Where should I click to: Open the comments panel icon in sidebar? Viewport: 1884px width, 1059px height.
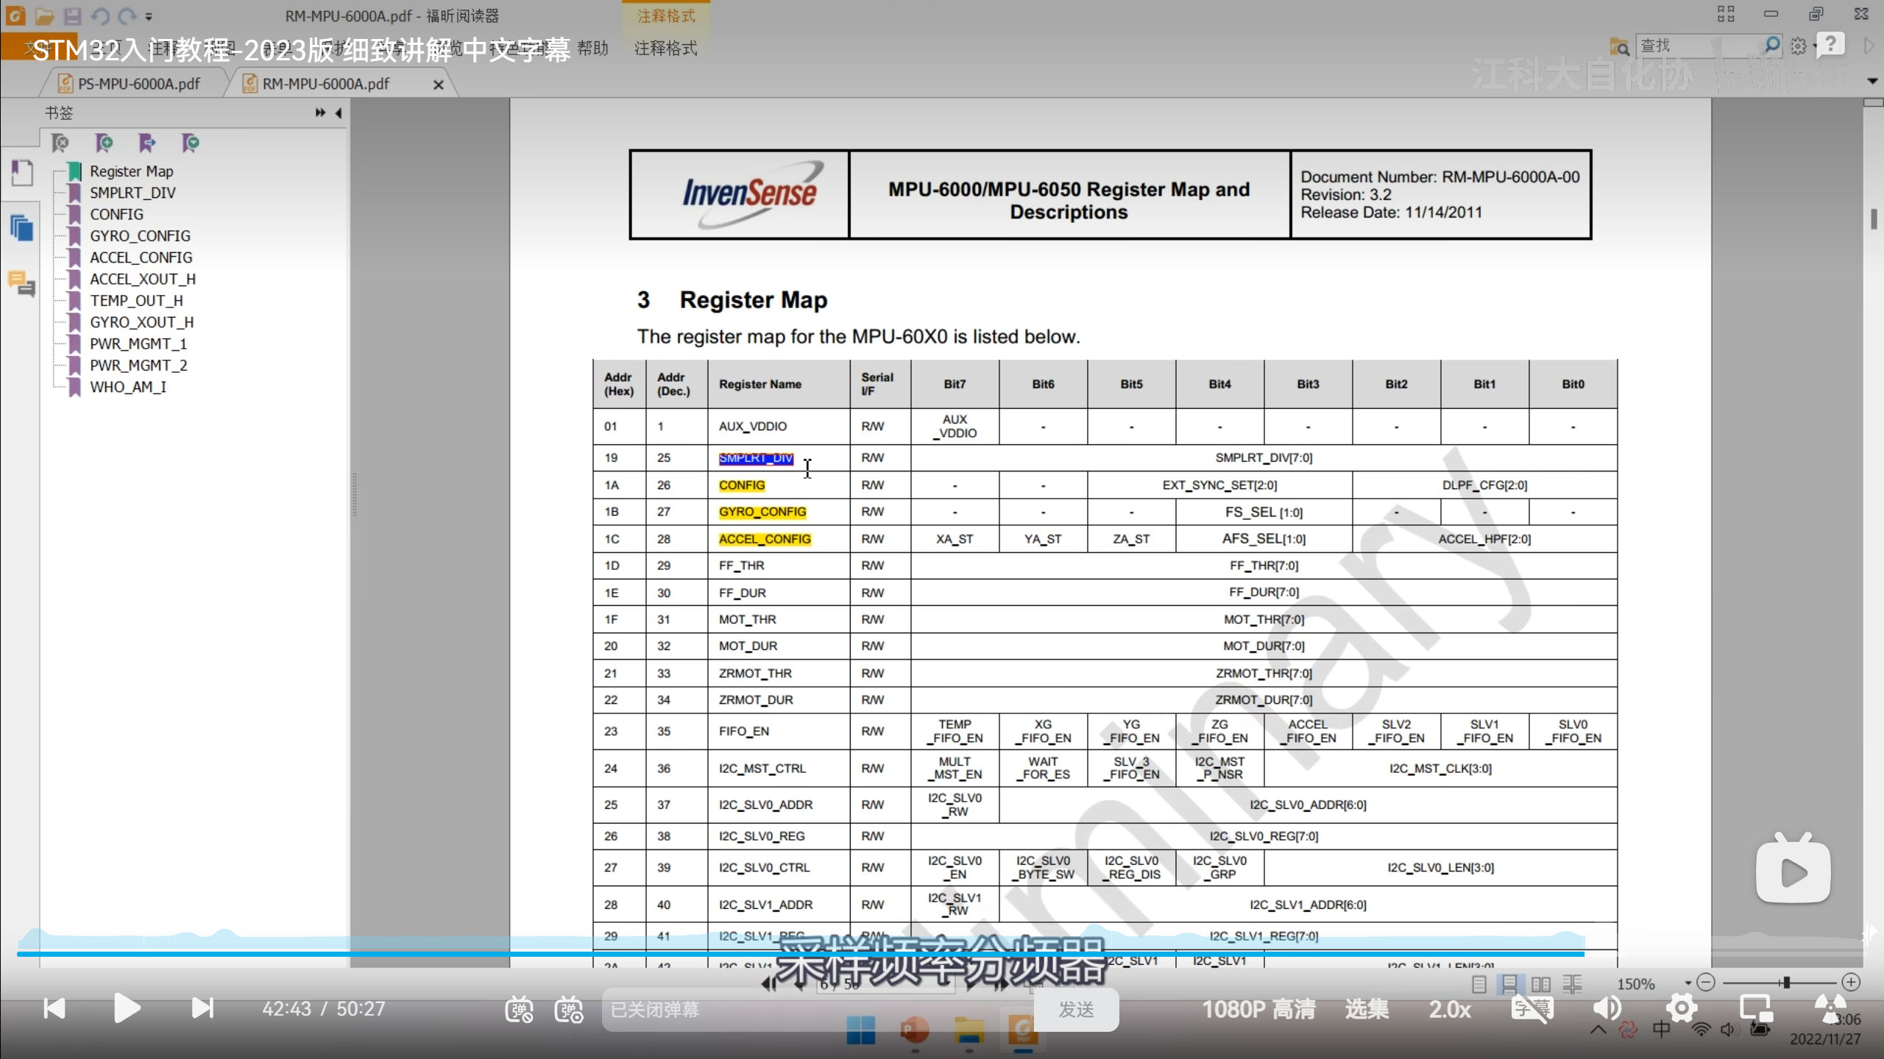pyautogui.click(x=22, y=283)
